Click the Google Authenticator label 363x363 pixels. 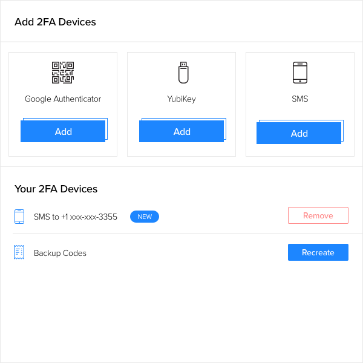(x=63, y=99)
